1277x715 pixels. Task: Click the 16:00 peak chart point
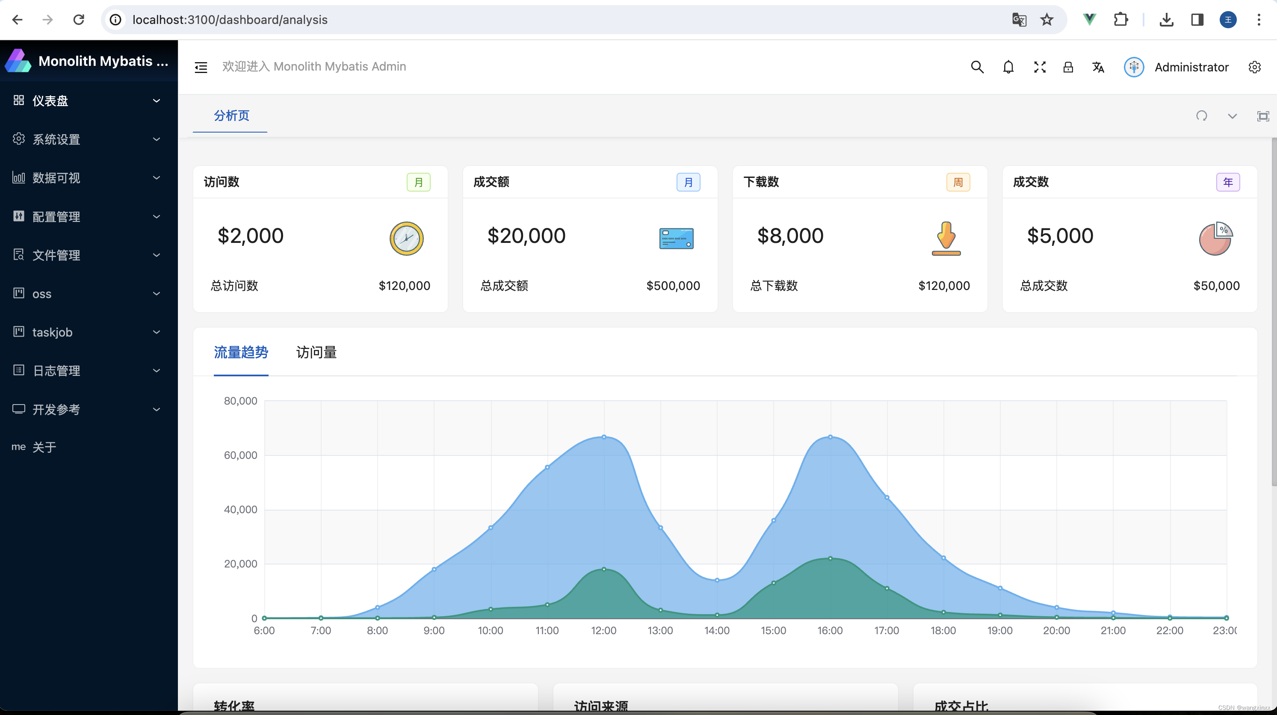[x=831, y=437]
